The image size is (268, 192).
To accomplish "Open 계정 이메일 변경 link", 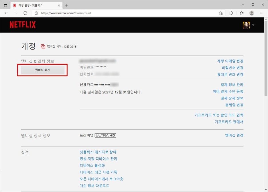I will (230, 61).
